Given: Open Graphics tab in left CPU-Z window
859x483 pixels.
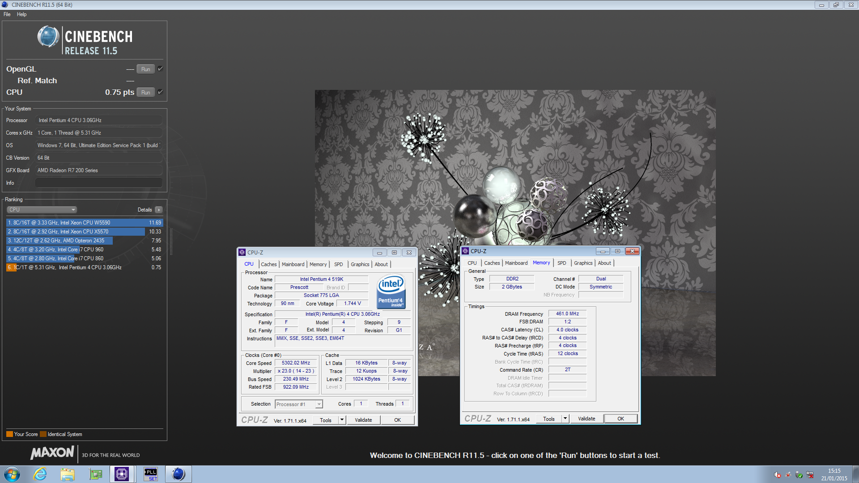Looking at the screenshot, I should click(x=360, y=264).
